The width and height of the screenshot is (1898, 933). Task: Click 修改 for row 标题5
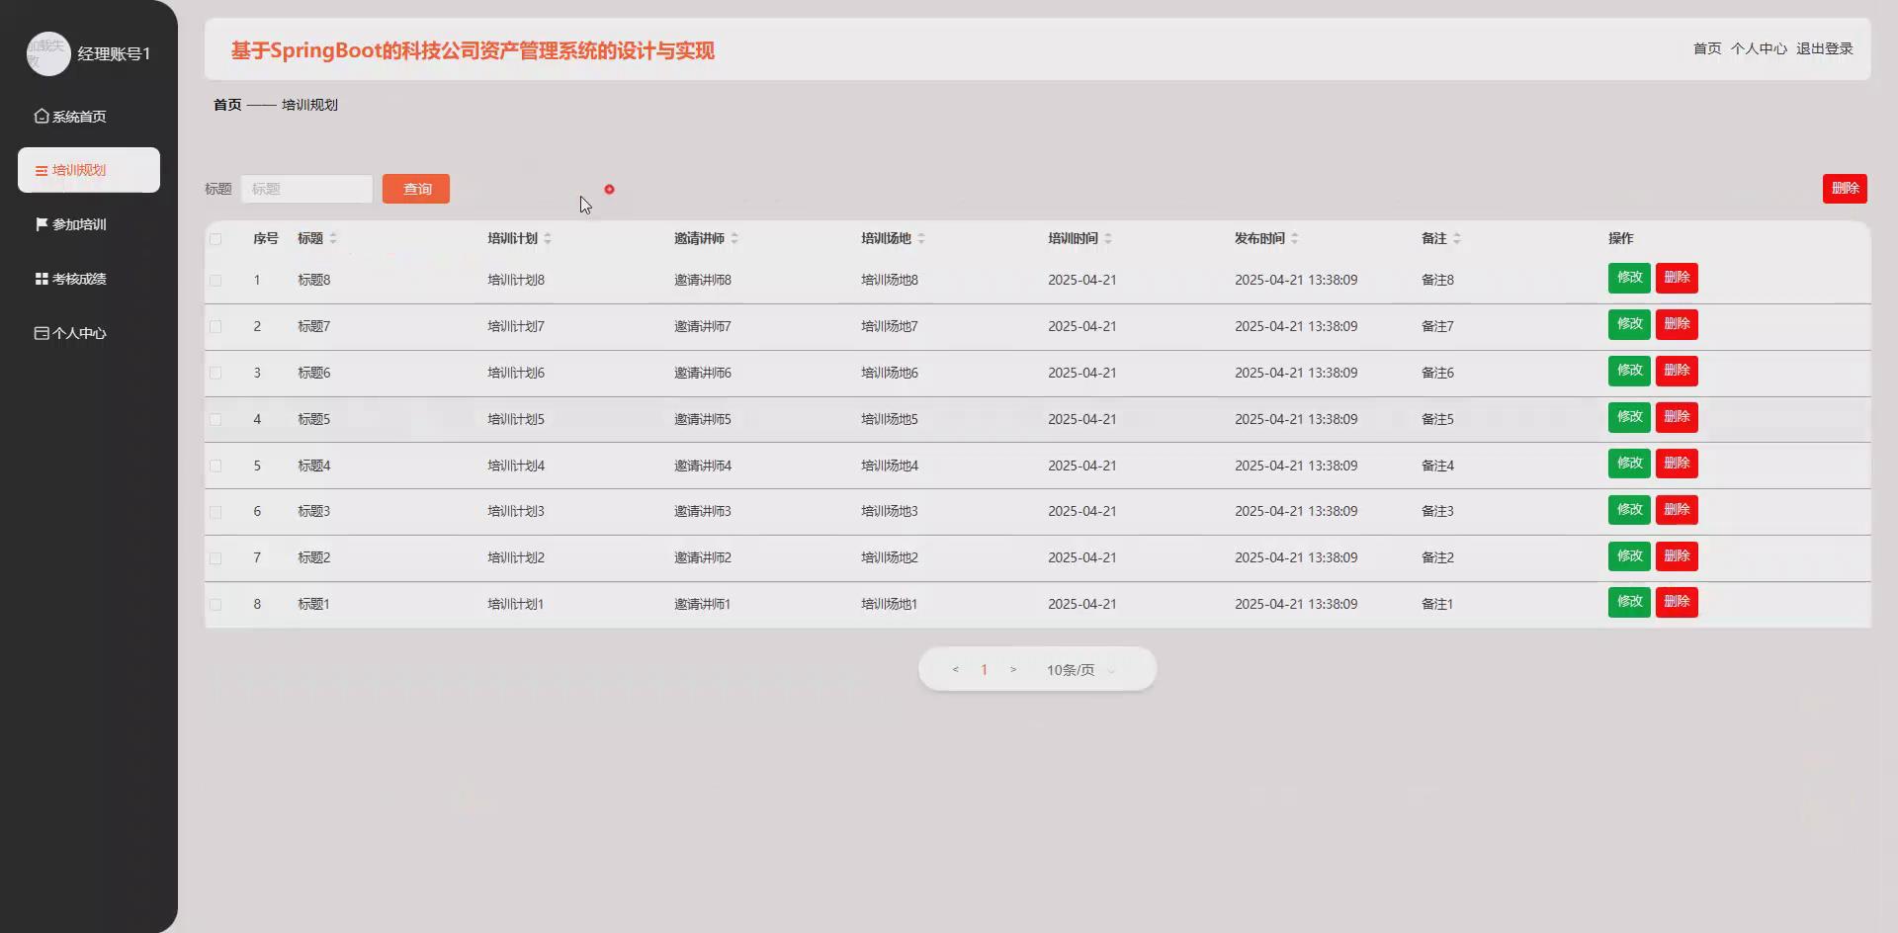click(x=1629, y=417)
